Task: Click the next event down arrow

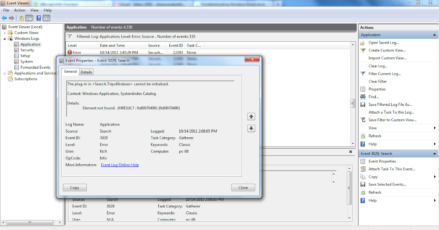Action: tap(251, 128)
